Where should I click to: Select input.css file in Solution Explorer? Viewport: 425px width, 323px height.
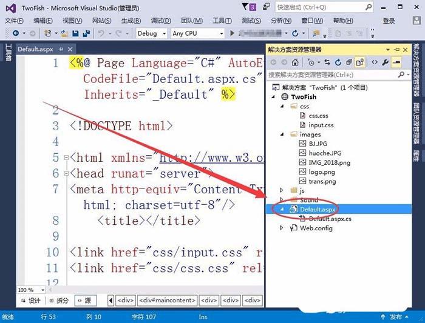(x=321, y=125)
